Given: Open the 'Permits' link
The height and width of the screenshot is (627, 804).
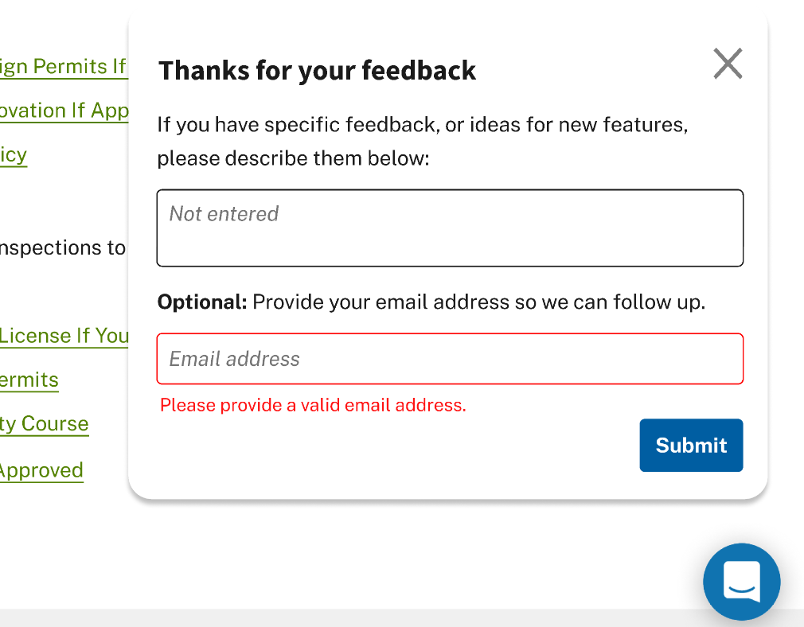Looking at the screenshot, I should [29, 380].
